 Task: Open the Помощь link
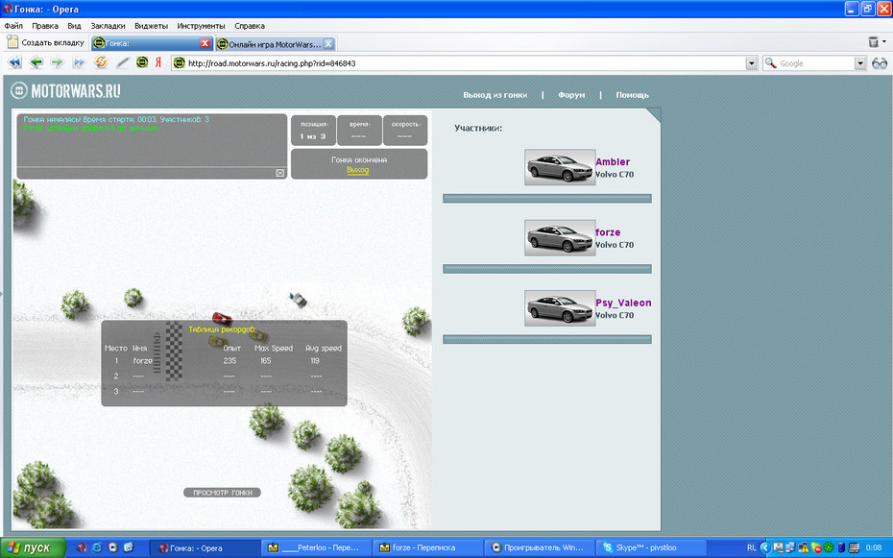632,95
